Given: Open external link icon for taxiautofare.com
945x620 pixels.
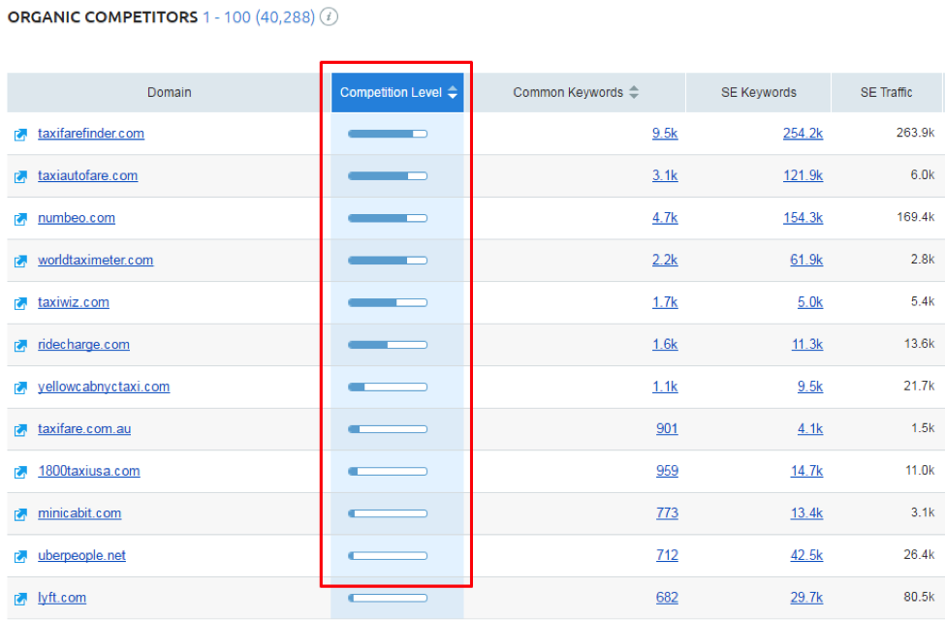Looking at the screenshot, I should 20,176.
